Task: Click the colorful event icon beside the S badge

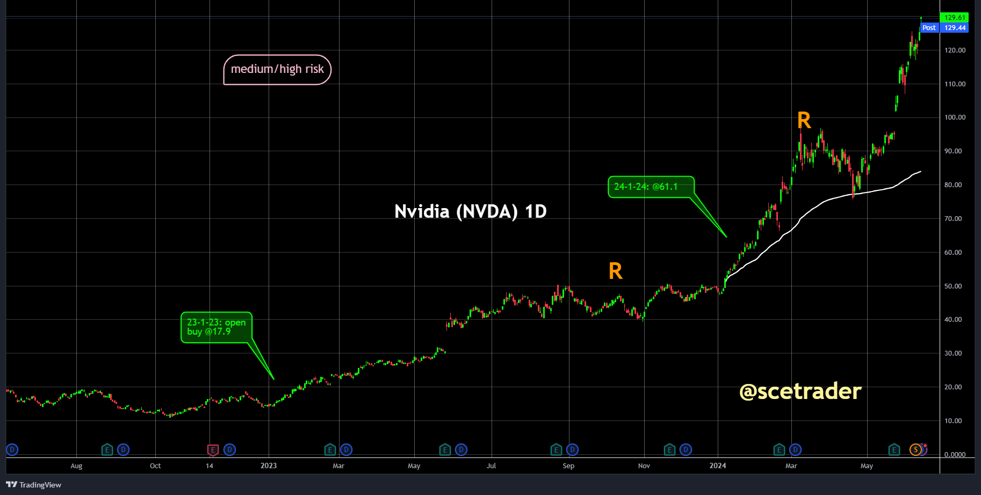Action: [925, 449]
